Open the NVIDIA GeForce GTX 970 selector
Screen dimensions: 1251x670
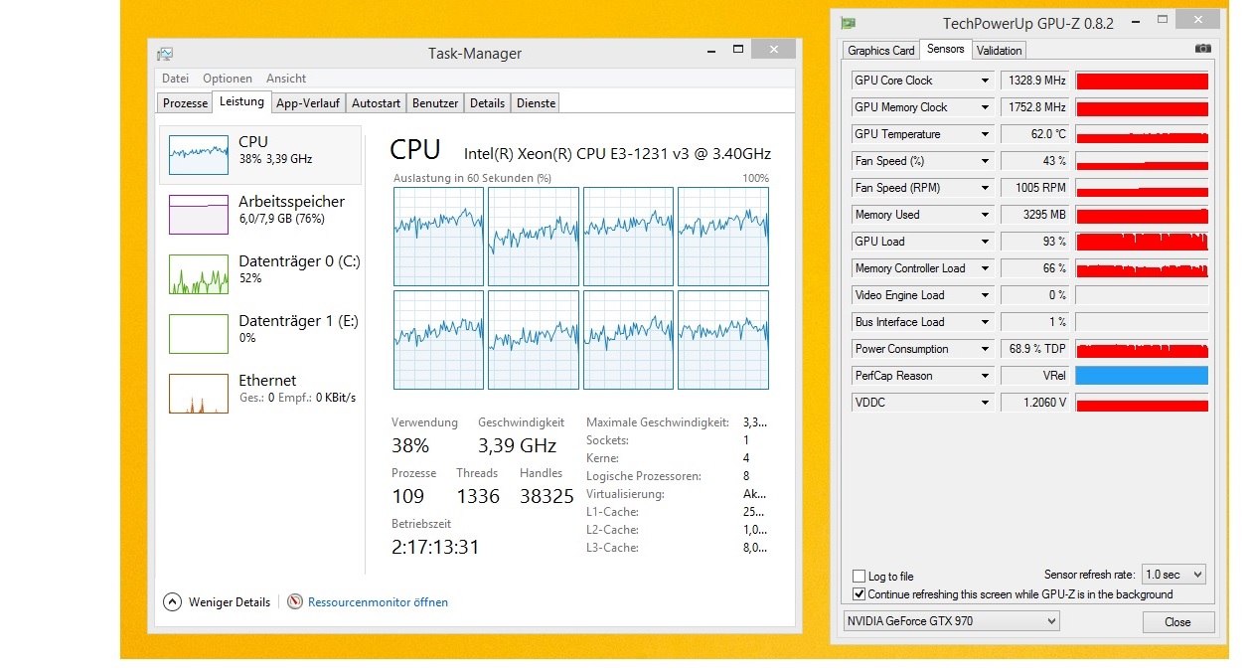(x=951, y=621)
